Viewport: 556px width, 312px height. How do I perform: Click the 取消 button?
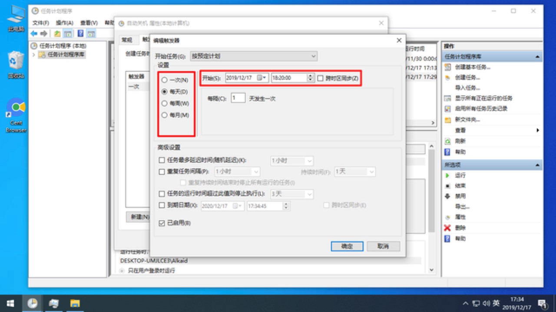point(383,246)
